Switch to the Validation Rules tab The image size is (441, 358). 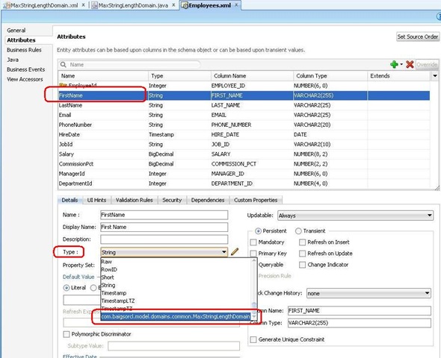point(134,200)
